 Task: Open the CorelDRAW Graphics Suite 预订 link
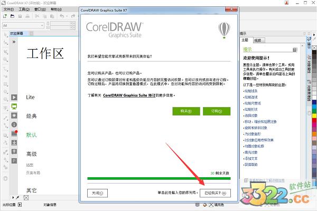(129, 95)
